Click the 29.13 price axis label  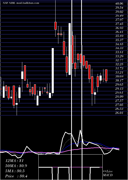pos(119,88)
